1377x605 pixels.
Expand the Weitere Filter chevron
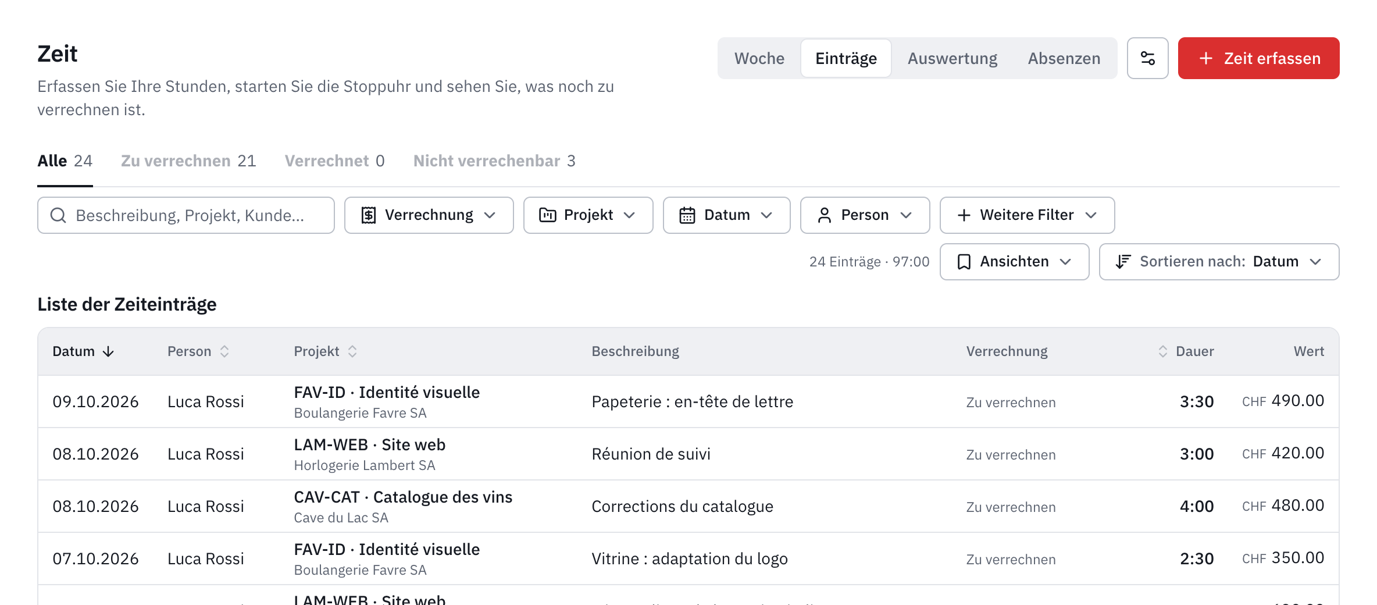click(x=1091, y=215)
